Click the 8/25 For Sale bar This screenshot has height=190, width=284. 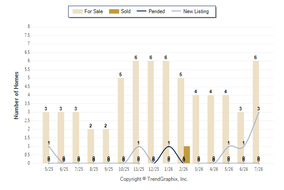click(x=91, y=146)
